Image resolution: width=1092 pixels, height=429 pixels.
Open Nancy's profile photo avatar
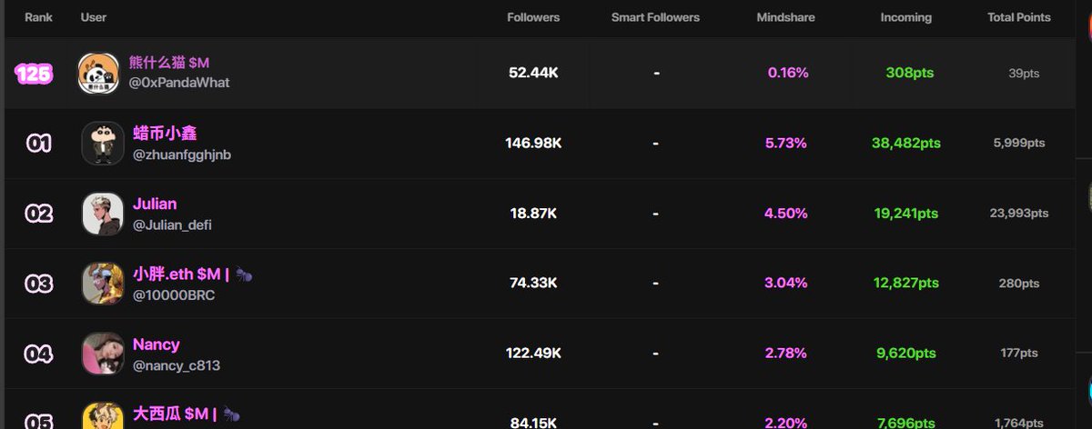[x=103, y=354]
